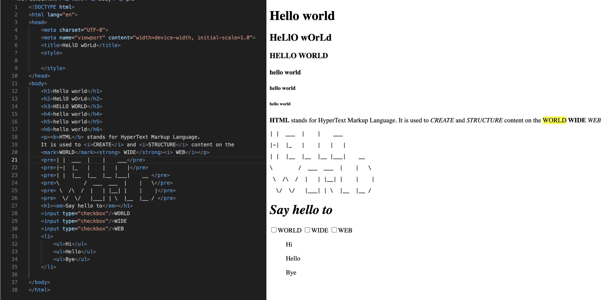Select line number 31 in the gutter

pyautogui.click(x=14, y=236)
